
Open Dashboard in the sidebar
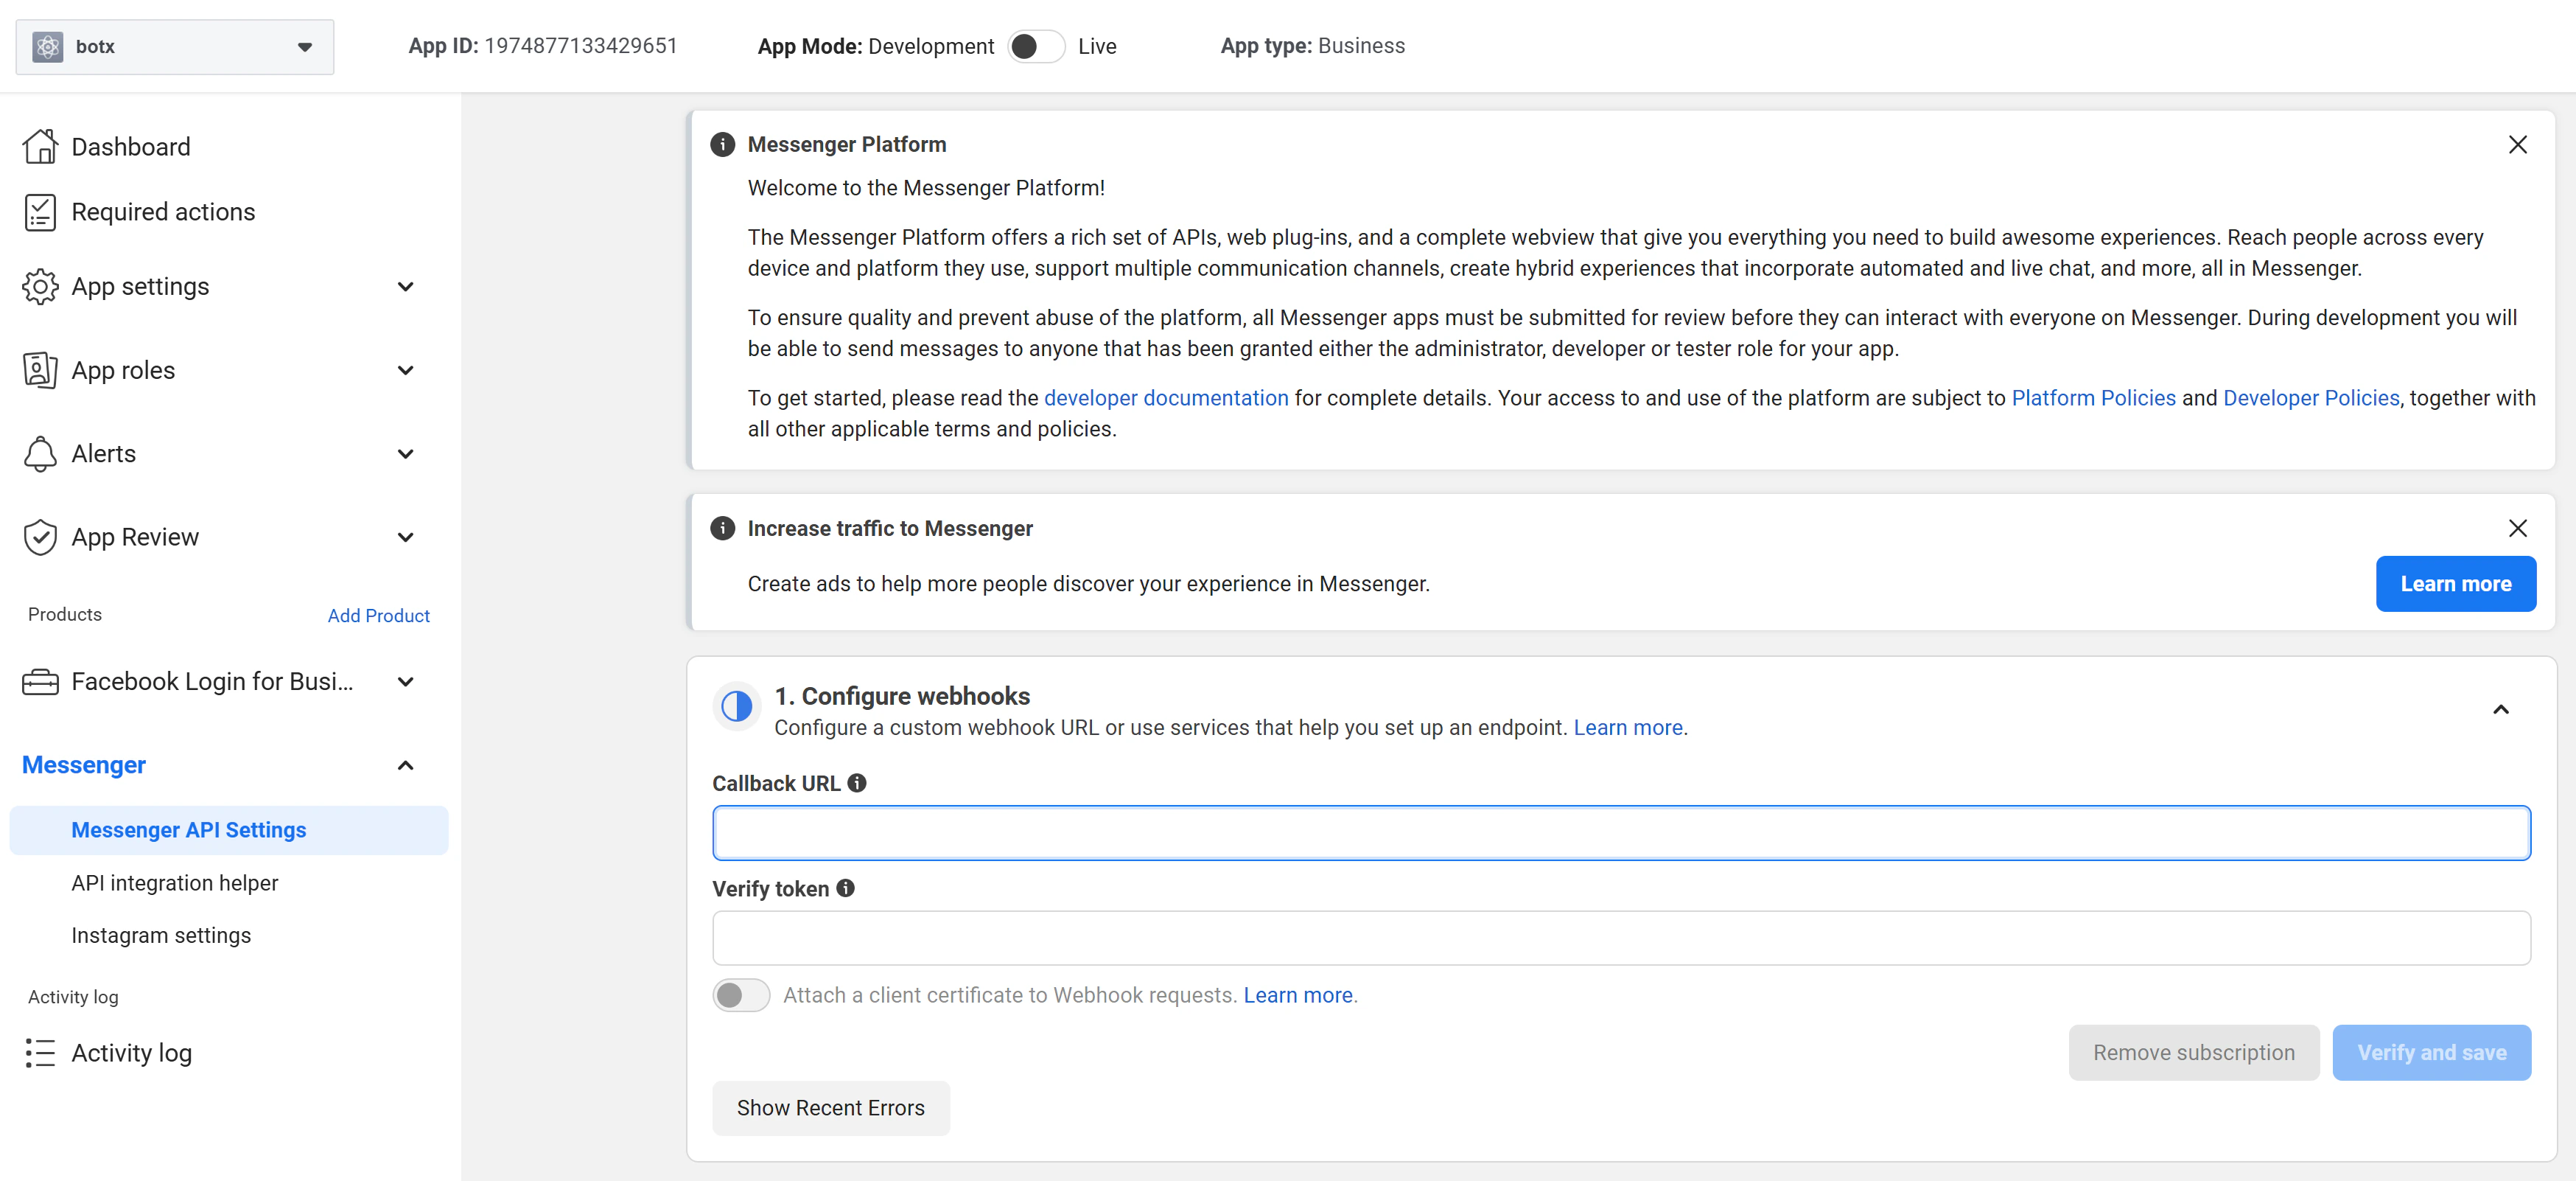(x=131, y=147)
